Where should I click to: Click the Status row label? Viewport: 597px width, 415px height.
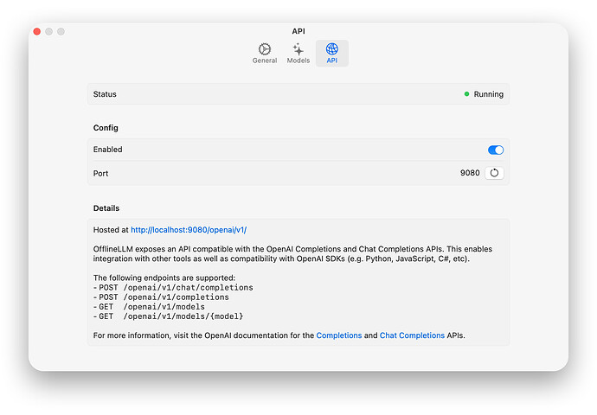tap(105, 94)
